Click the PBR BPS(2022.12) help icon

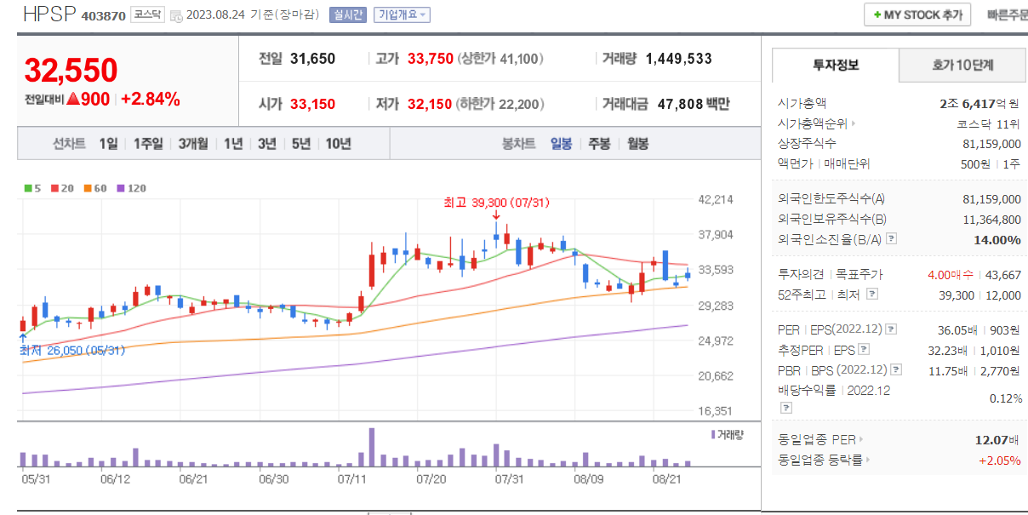coord(894,368)
